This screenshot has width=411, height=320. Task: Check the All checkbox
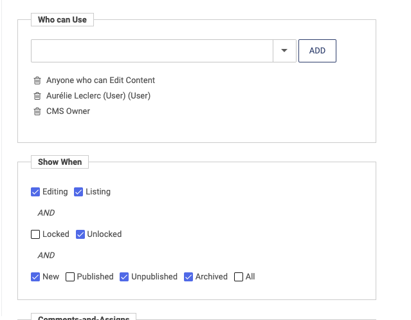click(x=239, y=277)
